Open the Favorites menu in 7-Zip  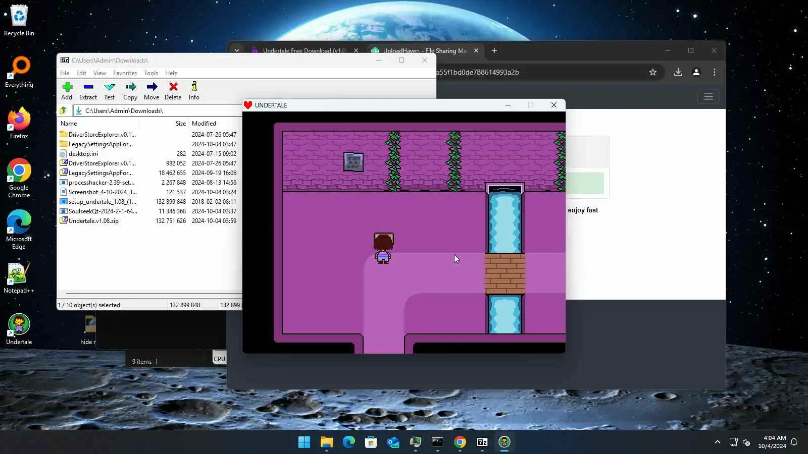[x=125, y=73]
